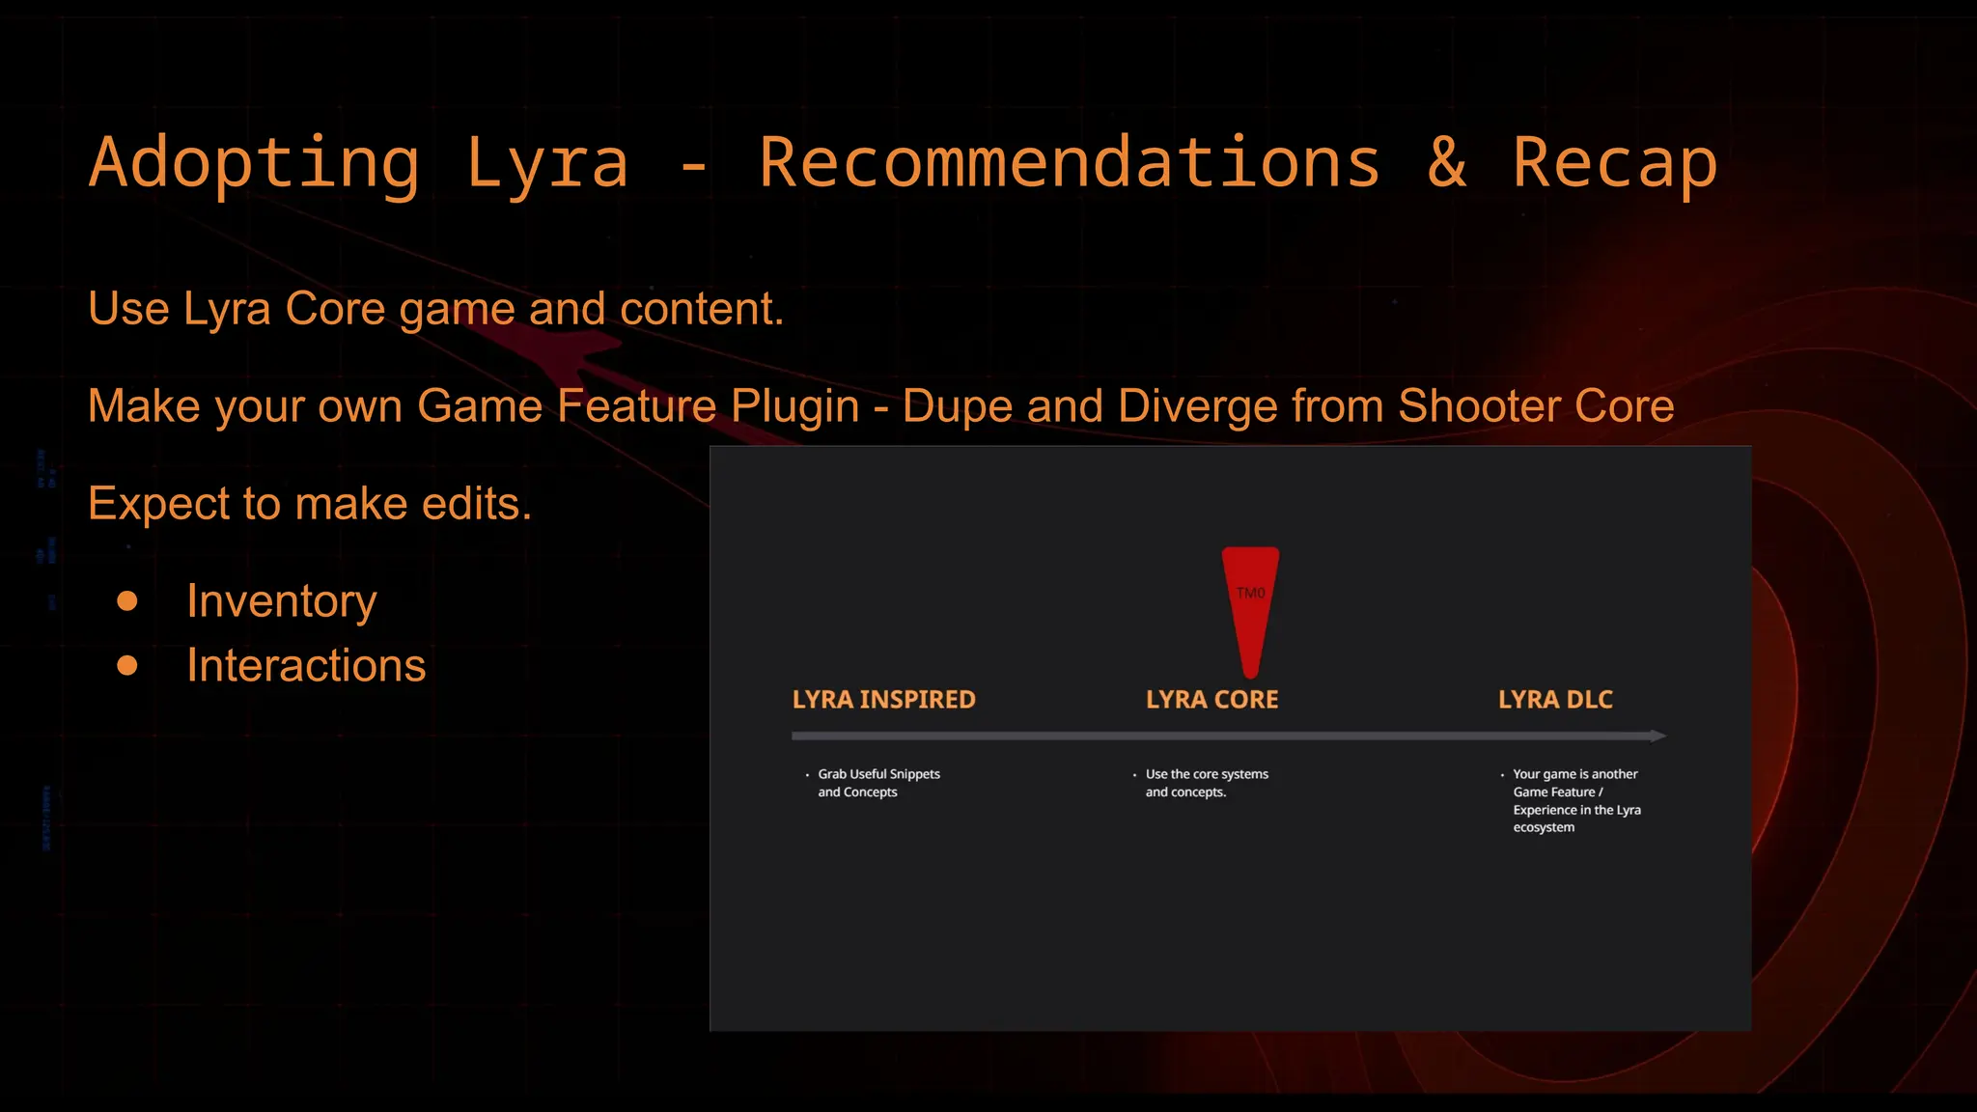Click the gray spectrum arrow line in diagram
The width and height of the screenshot is (1977, 1112).
click(1229, 736)
